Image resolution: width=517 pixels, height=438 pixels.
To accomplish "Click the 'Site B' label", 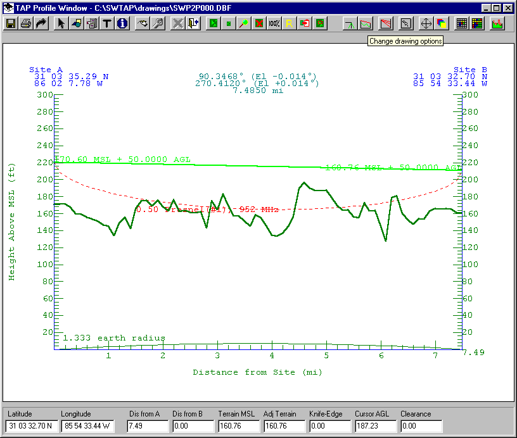I will [470, 70].
